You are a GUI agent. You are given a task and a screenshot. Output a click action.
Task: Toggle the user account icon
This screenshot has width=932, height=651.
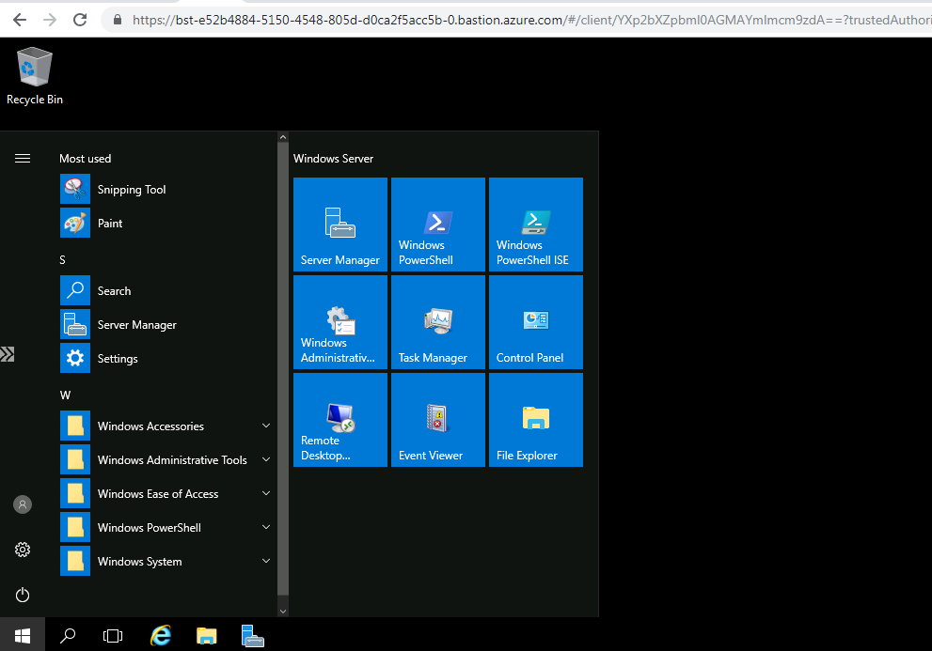tap(23, 504)
